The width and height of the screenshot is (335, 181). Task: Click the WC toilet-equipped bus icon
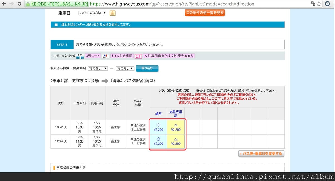(105, 56)
